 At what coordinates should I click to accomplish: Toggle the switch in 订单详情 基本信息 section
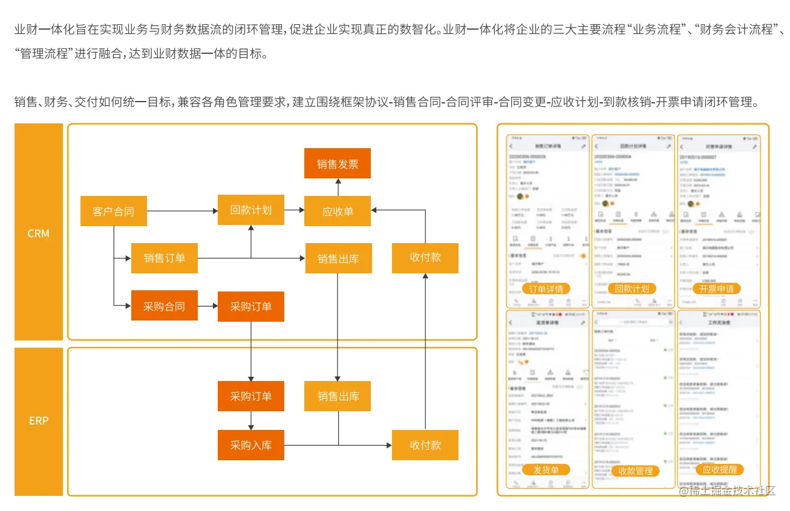[583, 256]
